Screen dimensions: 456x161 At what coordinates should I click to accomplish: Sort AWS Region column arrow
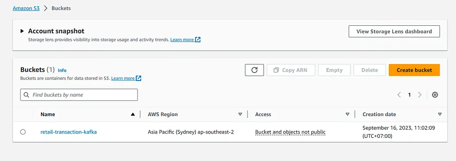[240, 114]
